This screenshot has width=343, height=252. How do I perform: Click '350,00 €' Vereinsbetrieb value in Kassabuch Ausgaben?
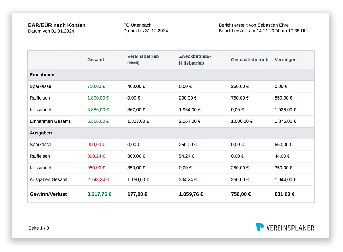(x=136, y=168)
